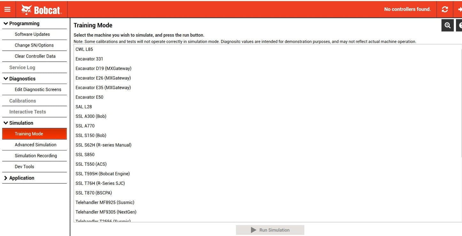The image size is (462, 236).
Task: Open Clear Controller Data
Action: 35,56
